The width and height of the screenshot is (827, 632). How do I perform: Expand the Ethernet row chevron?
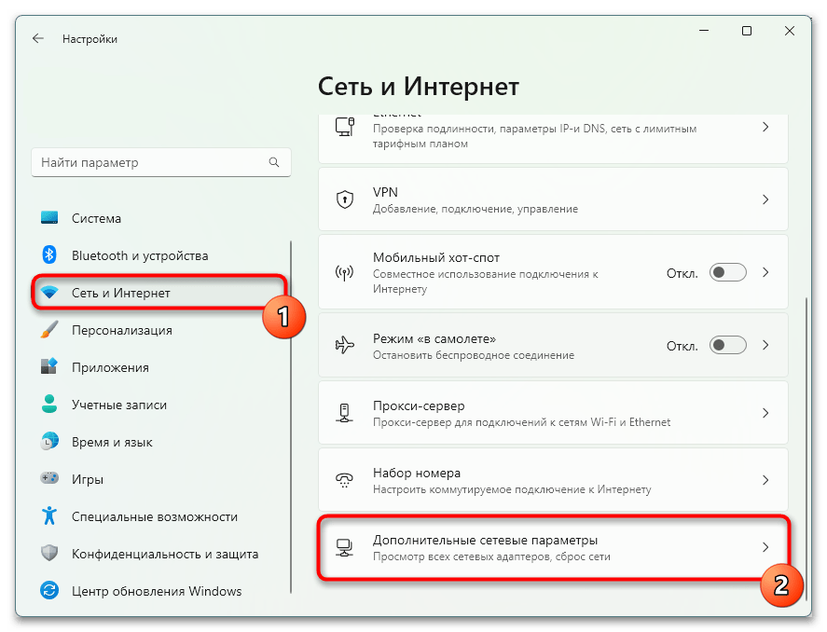click(x=765, y=127)
